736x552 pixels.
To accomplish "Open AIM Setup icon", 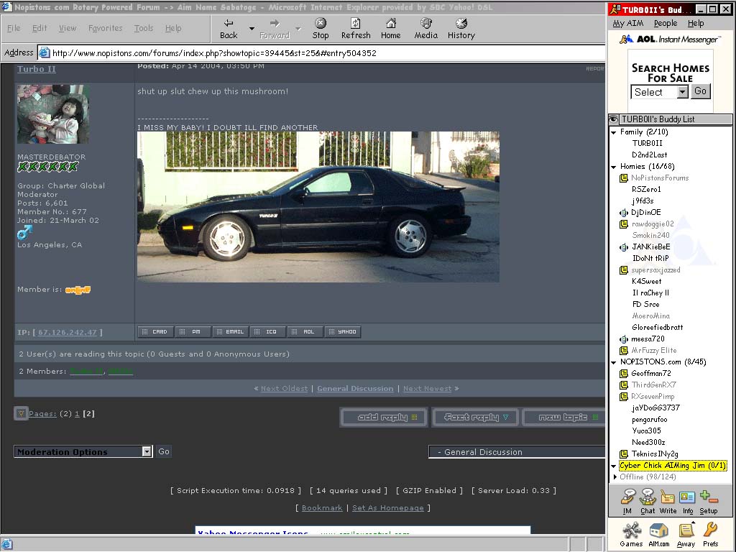I will [x=708, y=500].
